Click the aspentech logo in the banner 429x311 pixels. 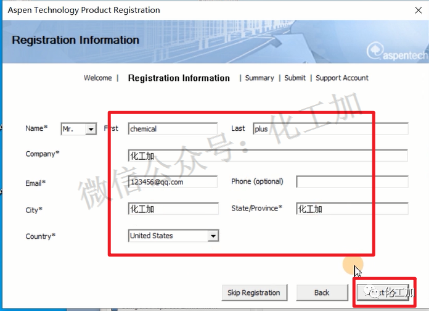coord(397,51)
